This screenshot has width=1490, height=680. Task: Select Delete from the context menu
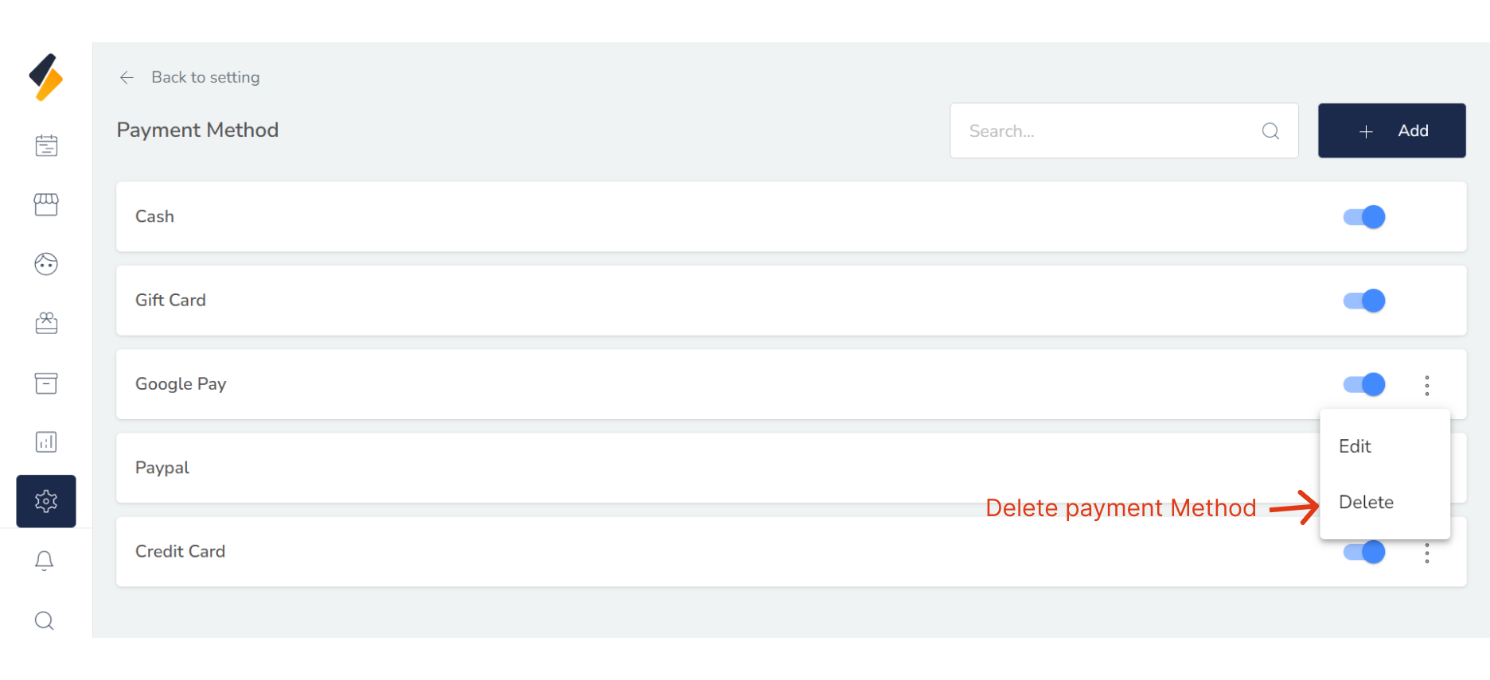[x=1366, y=502]
